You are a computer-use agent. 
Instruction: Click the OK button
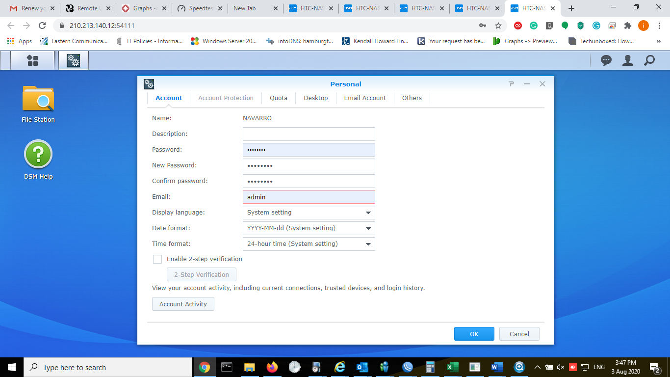coord(474,334)
